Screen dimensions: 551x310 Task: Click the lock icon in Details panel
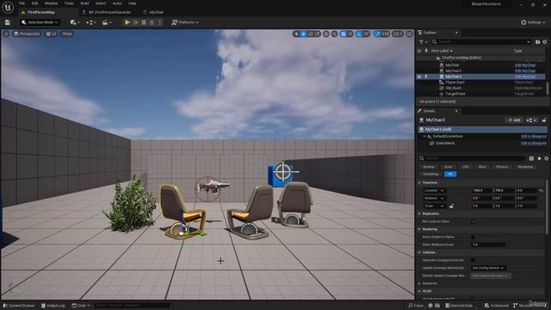(544, 121)
